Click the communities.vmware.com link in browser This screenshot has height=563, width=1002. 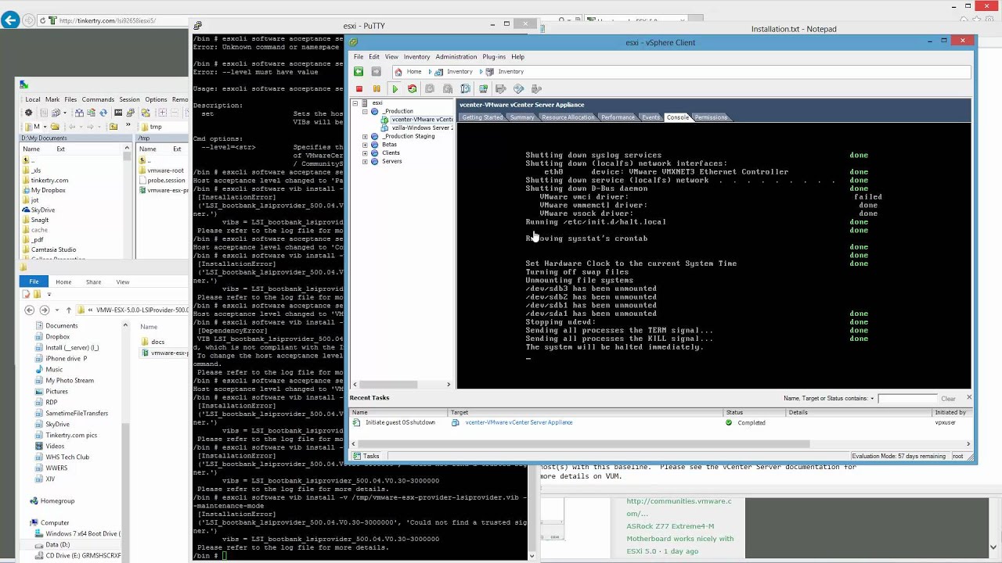click(x=679, y=507)
